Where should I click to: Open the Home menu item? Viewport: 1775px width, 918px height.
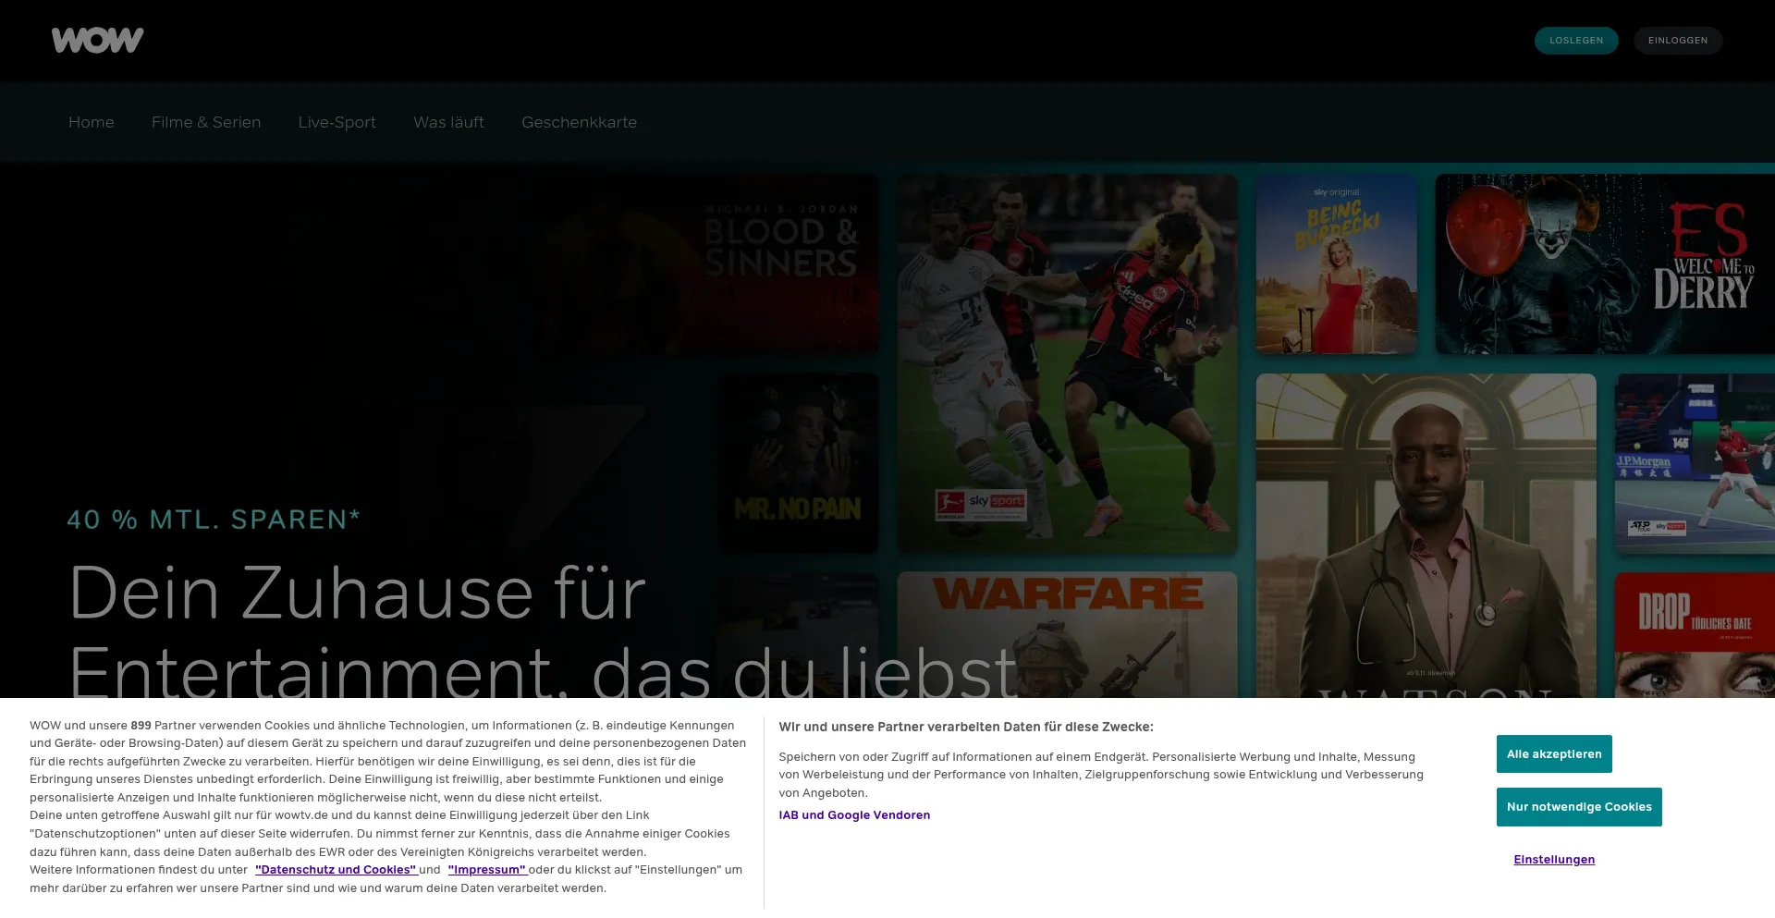[92, 122]
